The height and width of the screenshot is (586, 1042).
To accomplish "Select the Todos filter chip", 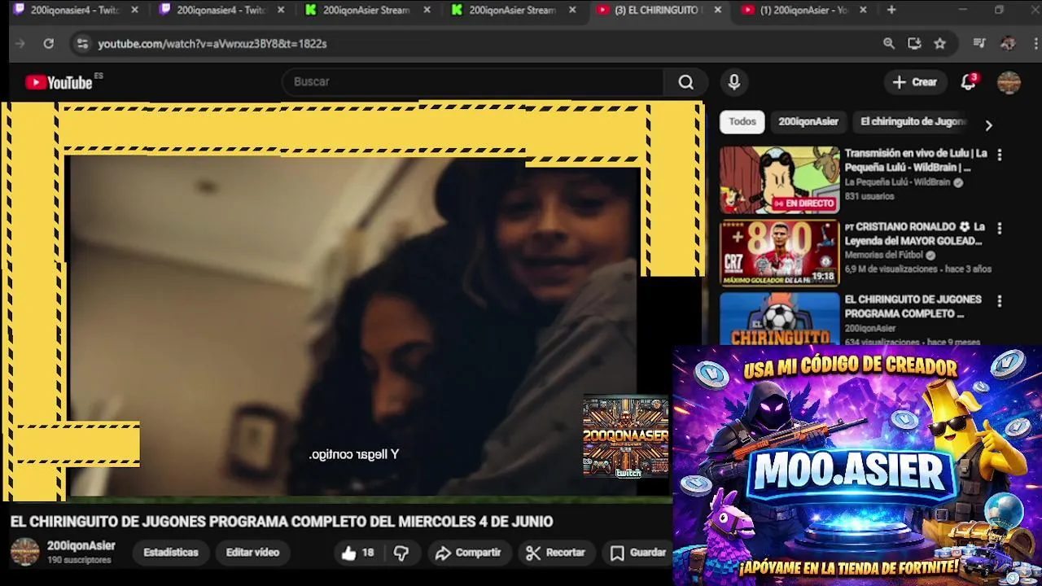I will pyautogui.click(x=742, y=121).
